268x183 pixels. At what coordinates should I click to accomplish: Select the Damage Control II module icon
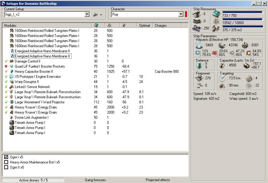[x=12, y=61]
